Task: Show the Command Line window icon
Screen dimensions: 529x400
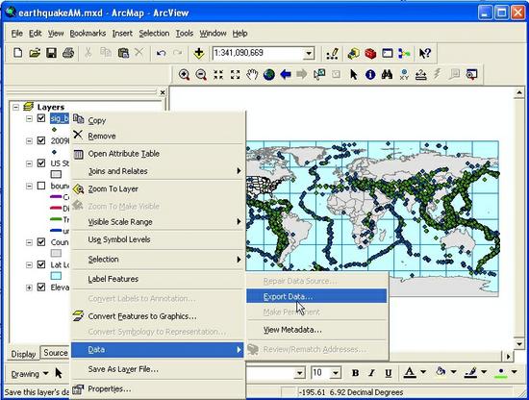Action: click(388, 53)
